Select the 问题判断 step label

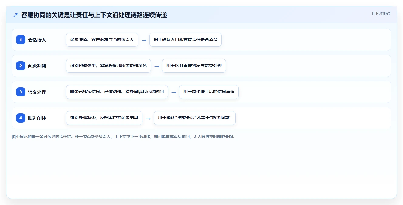click(x=37, y=66)
